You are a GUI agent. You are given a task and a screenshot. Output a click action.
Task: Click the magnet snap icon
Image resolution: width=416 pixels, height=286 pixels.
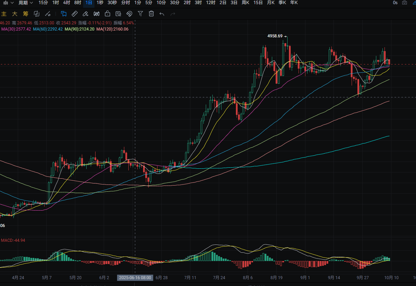pyautogui.click(x=129, y=14)
